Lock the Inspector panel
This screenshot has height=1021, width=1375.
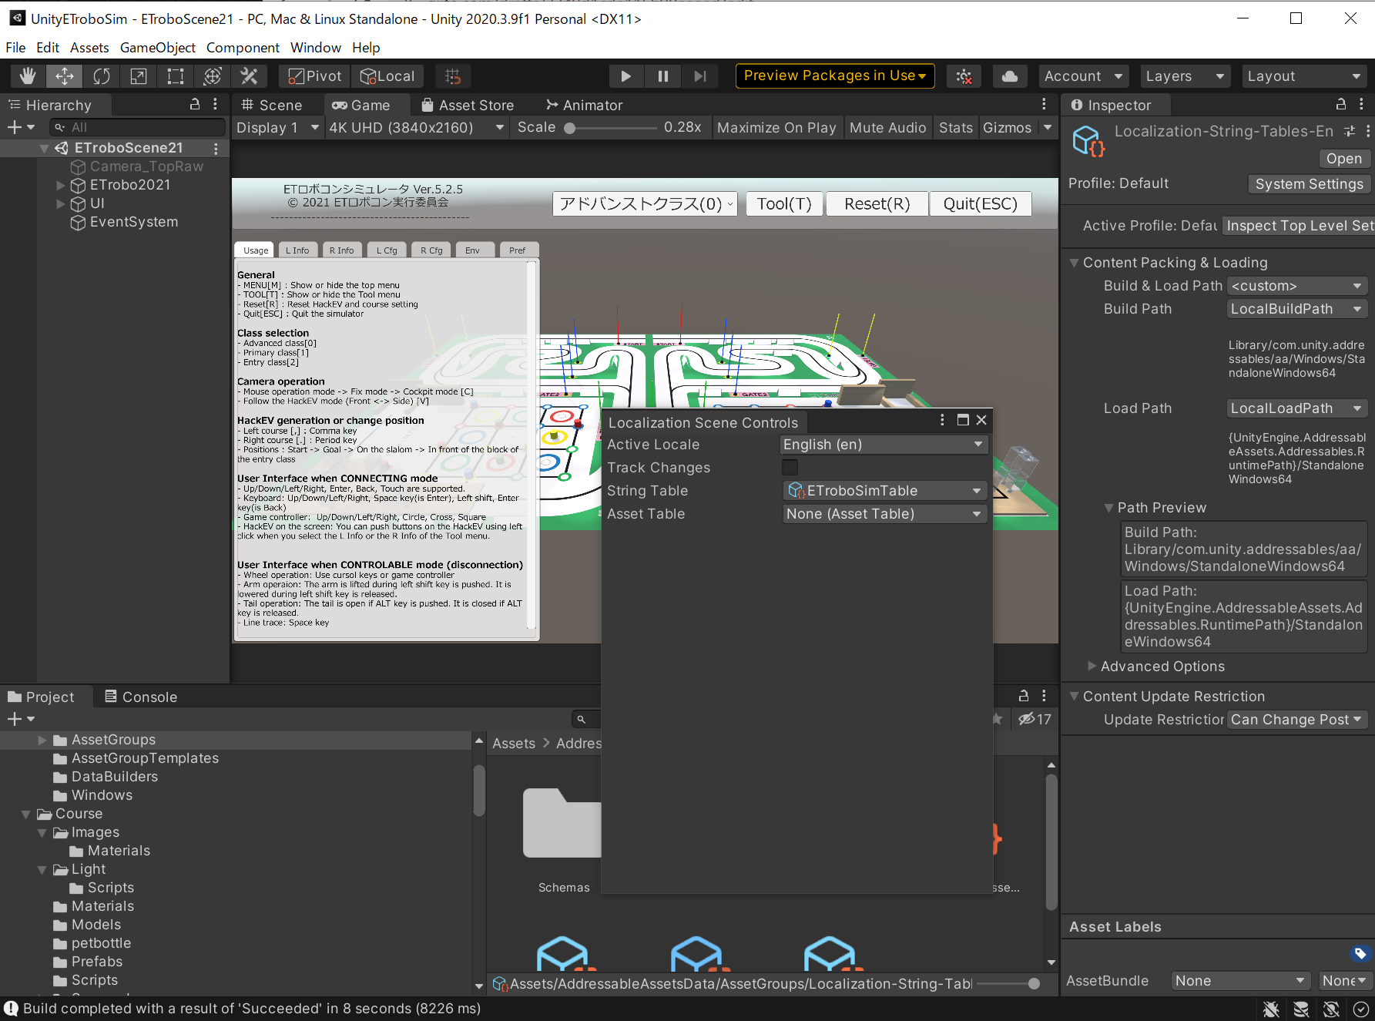[1341, 104]
